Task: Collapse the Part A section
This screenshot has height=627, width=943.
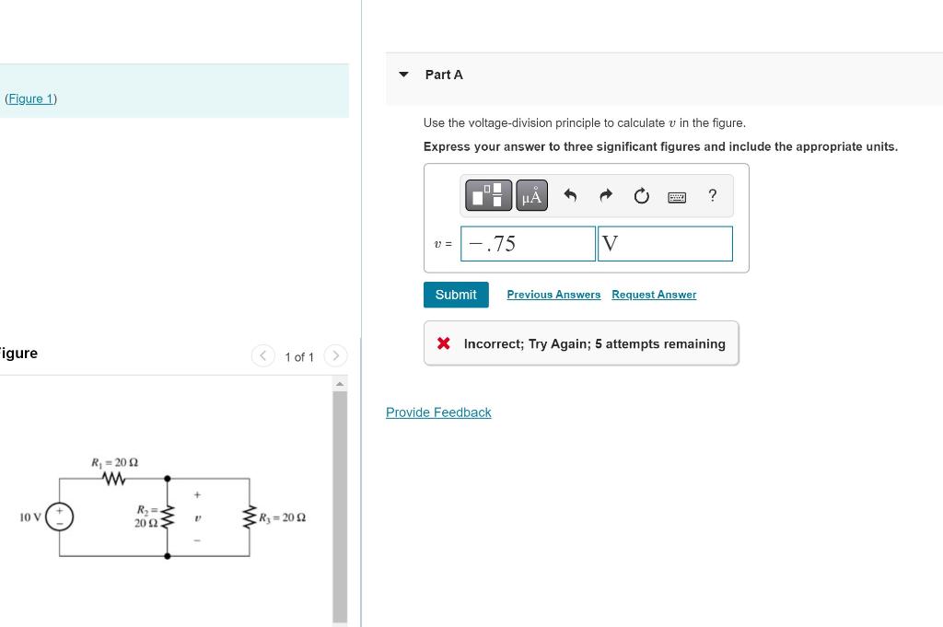Action: click(403, 75)
